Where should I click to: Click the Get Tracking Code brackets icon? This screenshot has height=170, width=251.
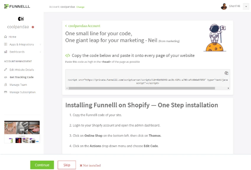pyautogui.click(x=5, y=77)
